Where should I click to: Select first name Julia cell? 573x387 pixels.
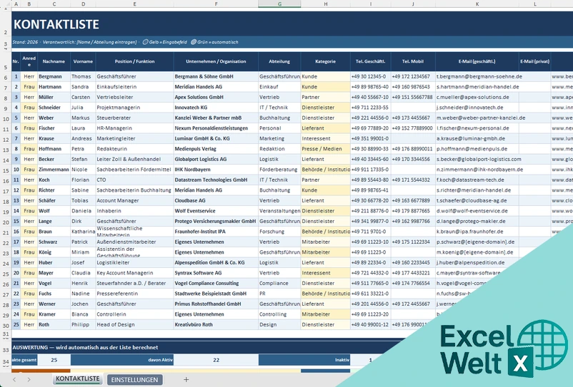click(83, 108)
